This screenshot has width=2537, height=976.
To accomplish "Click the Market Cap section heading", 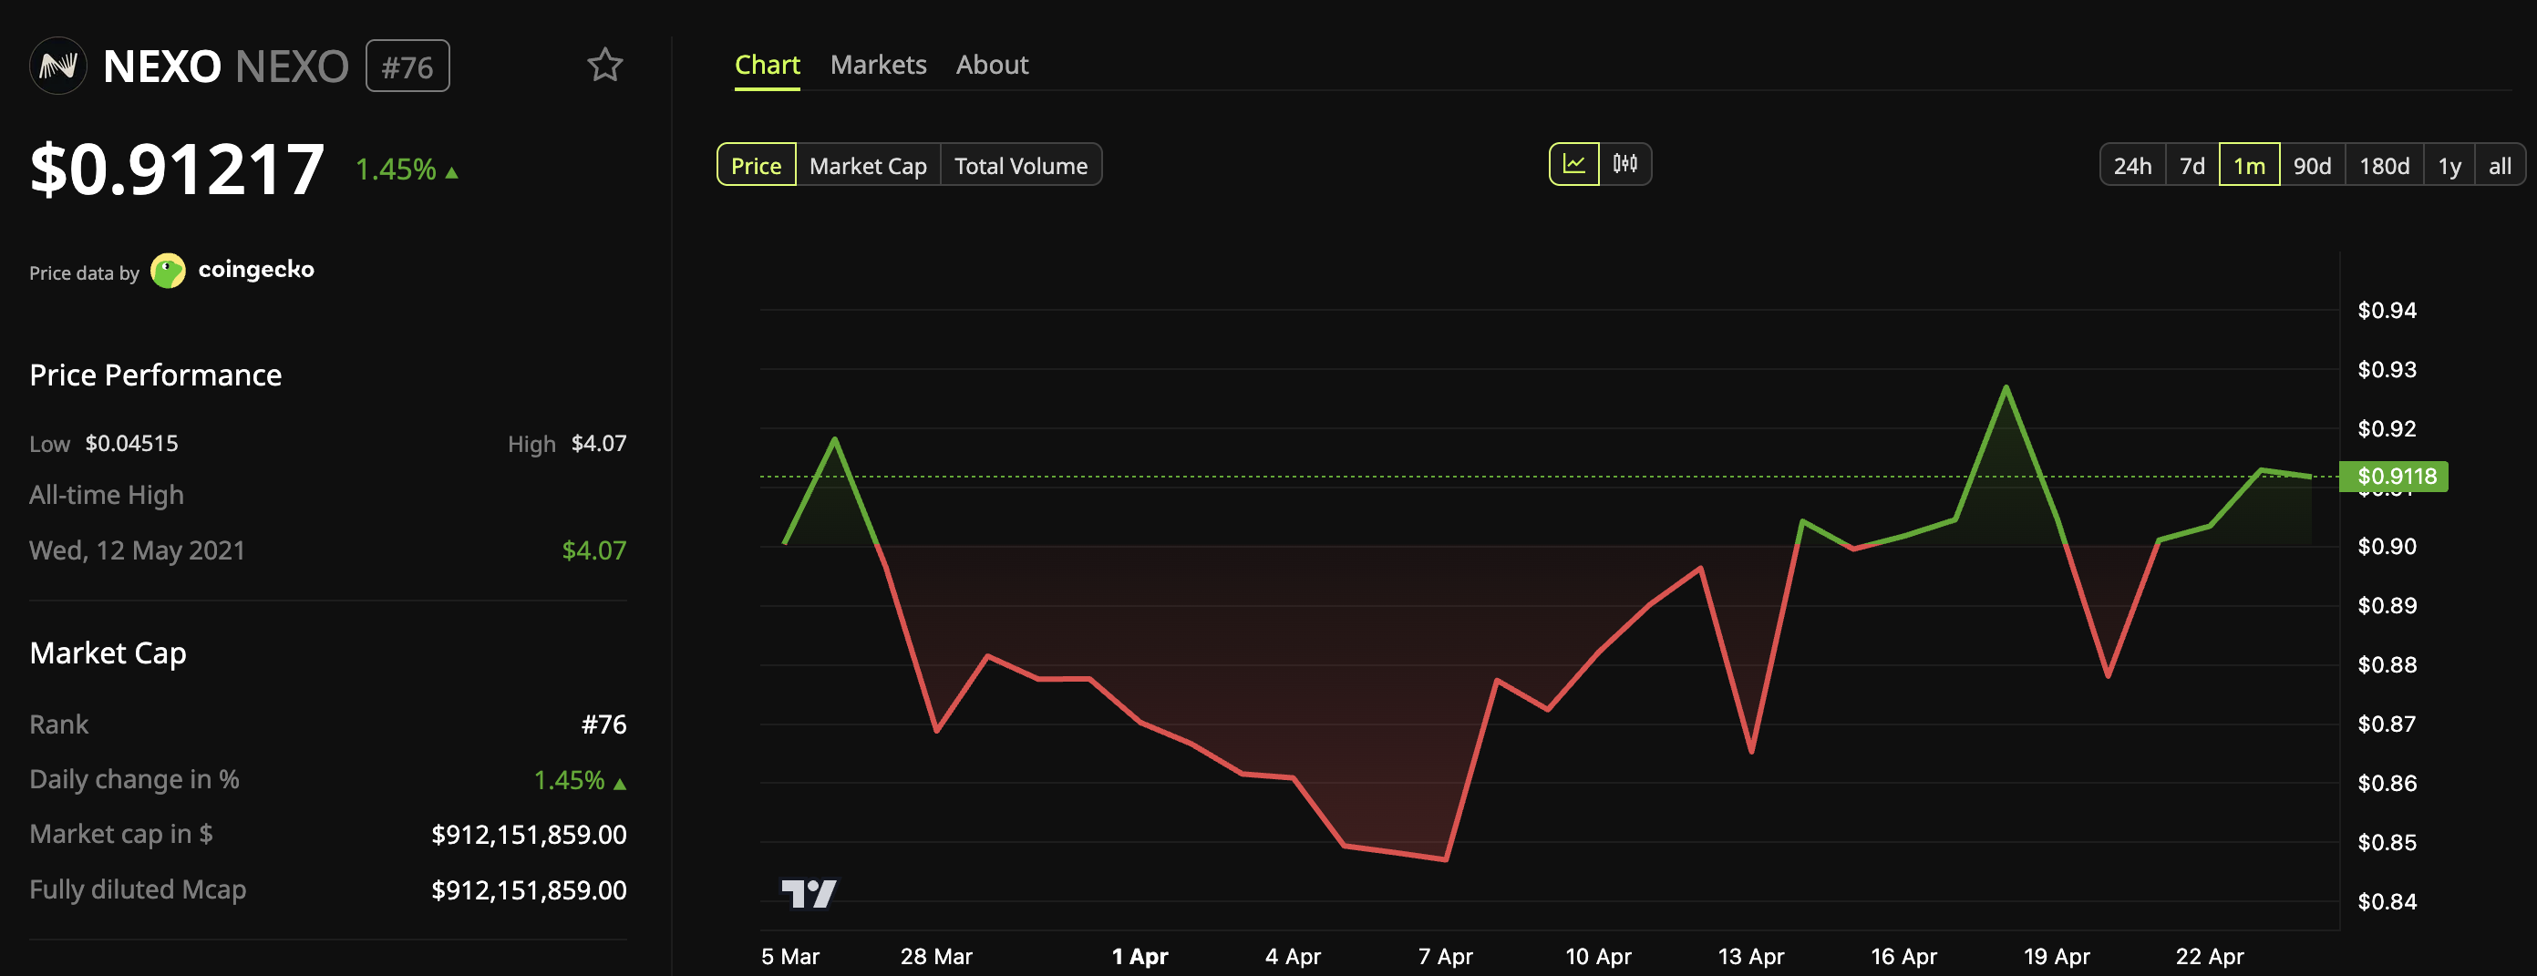I will (x=108, y=653).
